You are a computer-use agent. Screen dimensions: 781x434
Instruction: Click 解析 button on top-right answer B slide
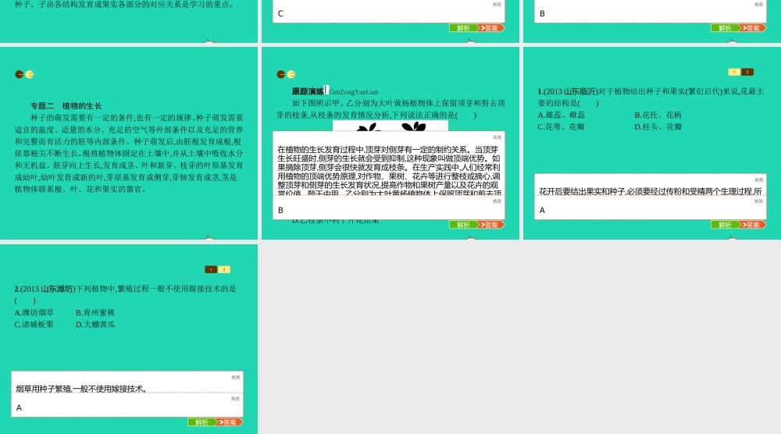pyautogui.click(x=725, y=28)
